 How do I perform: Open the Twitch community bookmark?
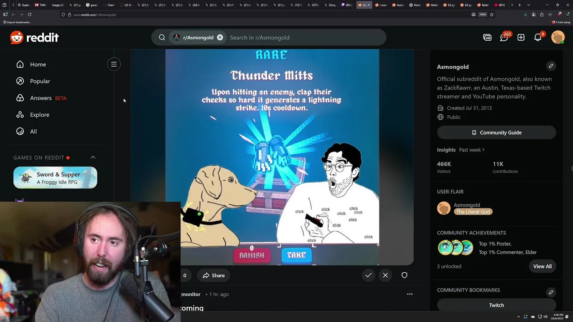tap(496, 305)
